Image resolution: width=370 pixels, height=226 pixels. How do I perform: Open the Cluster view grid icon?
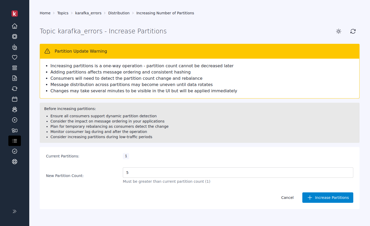pyautogui.click(x=15, y=130)
